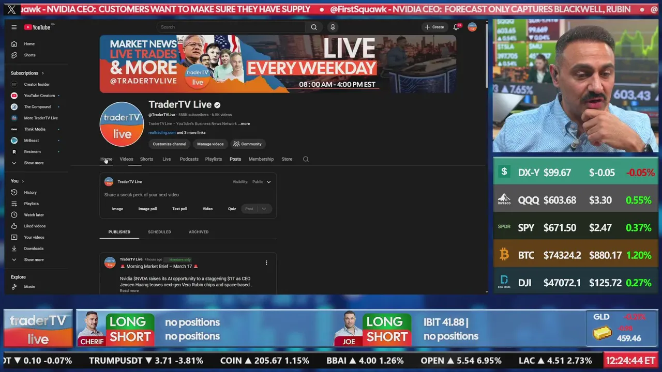The height and width of the screenshot is (372, 662).
Task: Click the Create button
Action: (434, 27)
